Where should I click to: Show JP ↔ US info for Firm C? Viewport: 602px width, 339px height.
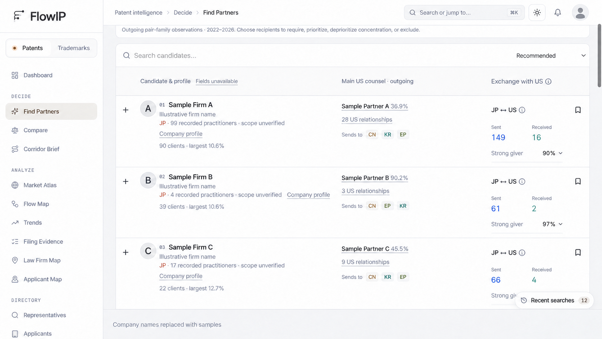click(x=522, y=253)
